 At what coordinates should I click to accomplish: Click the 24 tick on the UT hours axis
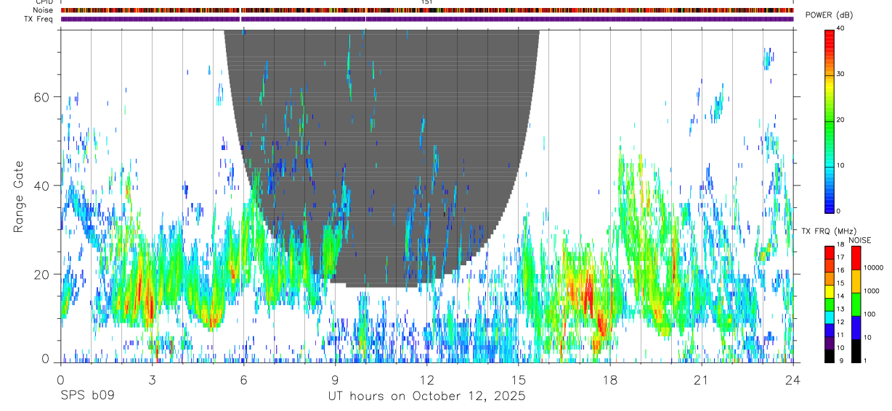point(792,379)
